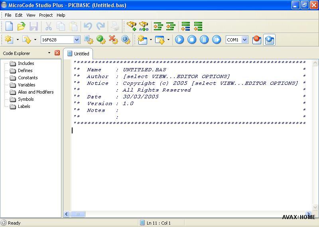
Task: Save the file using the floppy disk icon
Action: pos(33,26)
